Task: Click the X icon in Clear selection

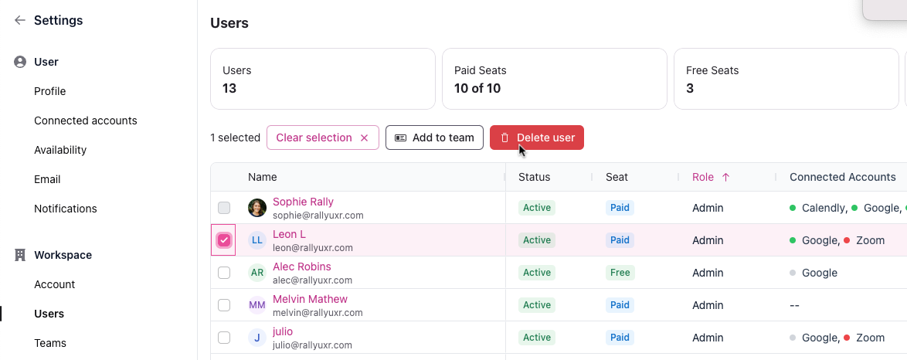Action: click(365, 138)
